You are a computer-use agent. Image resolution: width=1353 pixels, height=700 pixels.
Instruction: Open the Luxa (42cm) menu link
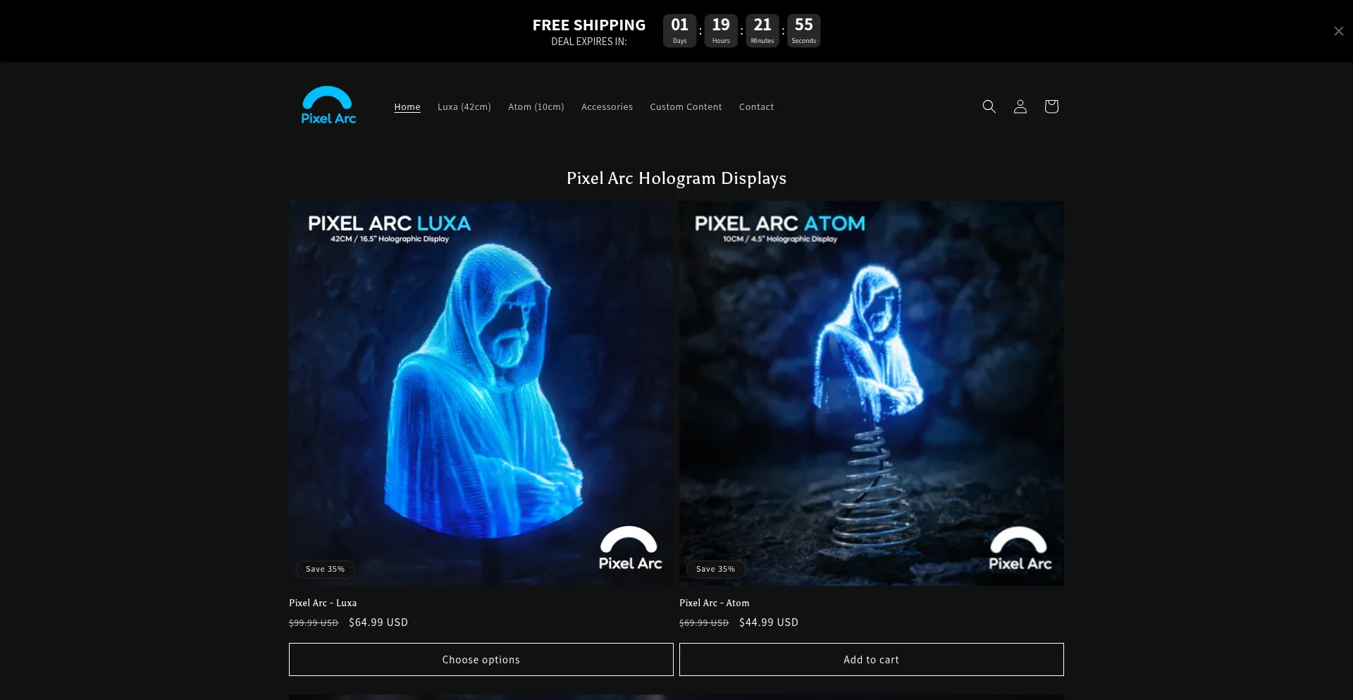[x=464, y=107]
